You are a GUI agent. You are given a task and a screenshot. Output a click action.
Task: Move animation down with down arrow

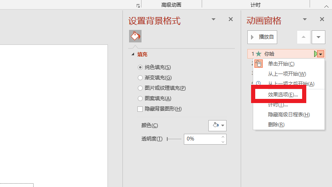coord(318,37)
